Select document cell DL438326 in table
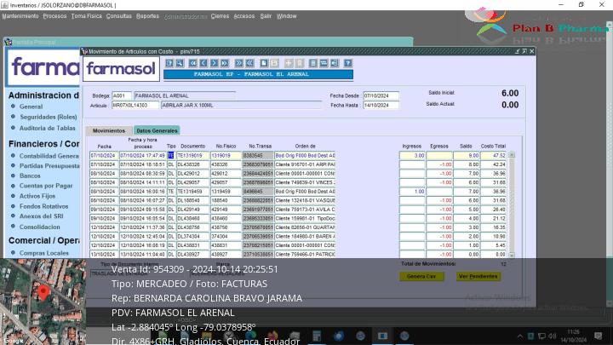 pyautogui.click(x=193, y=164)
